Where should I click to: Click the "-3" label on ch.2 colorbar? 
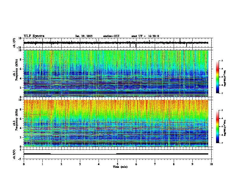[x=221, y=110]
